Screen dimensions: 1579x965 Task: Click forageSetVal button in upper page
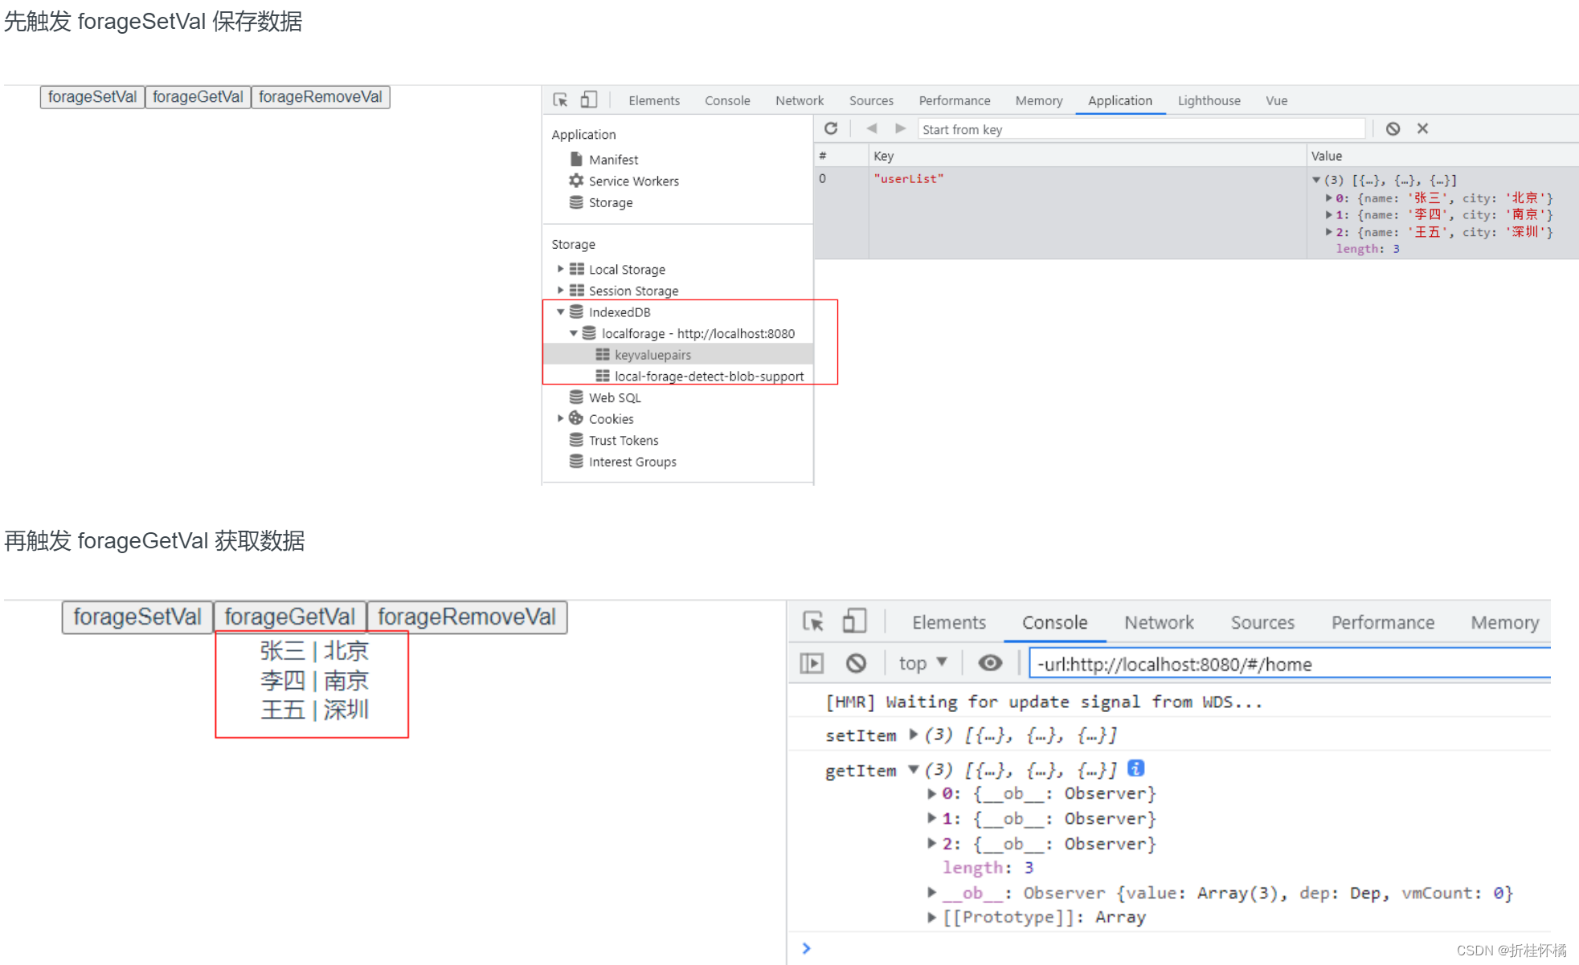tap(92, 96)
